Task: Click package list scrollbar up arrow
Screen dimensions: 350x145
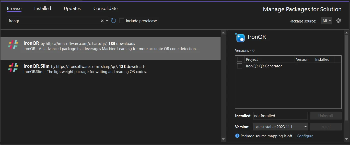Action: point(223,33)
